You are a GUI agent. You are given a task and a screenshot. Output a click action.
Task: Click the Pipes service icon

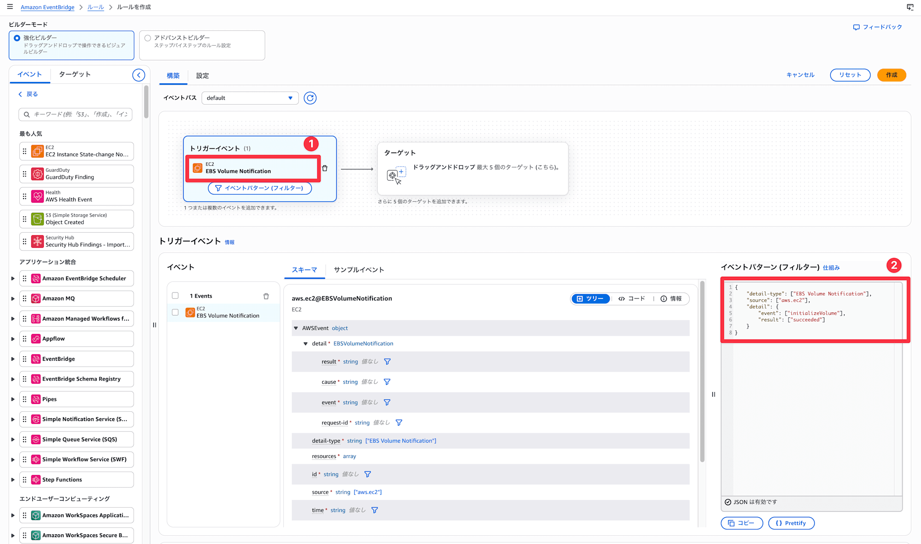36,399
